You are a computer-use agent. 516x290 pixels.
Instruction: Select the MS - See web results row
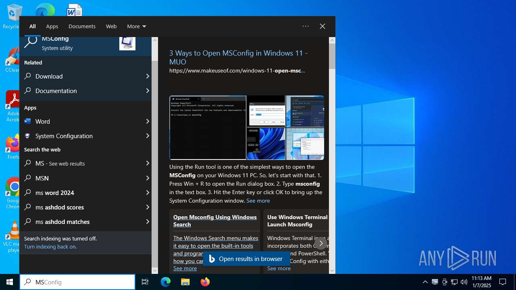85,163
